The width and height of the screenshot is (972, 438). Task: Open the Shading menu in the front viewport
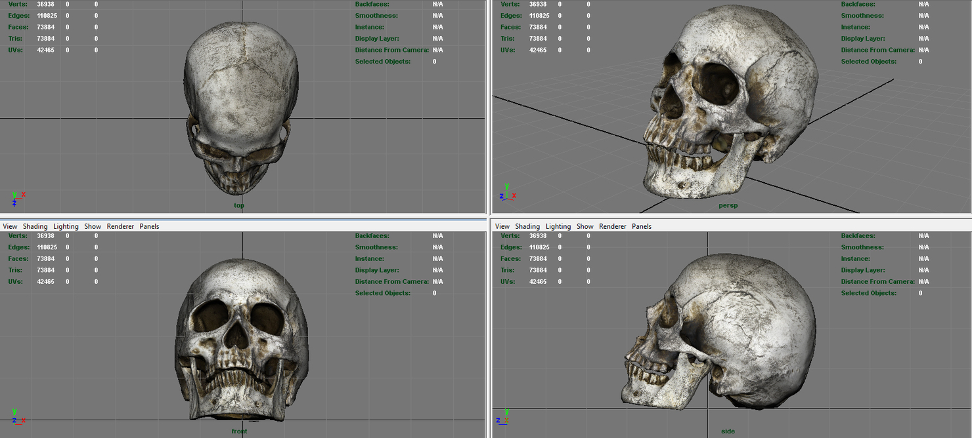(35, 226)
